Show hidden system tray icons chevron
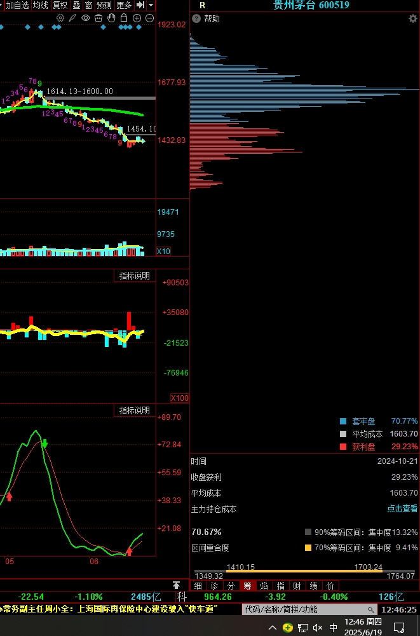 coord(273,628)
